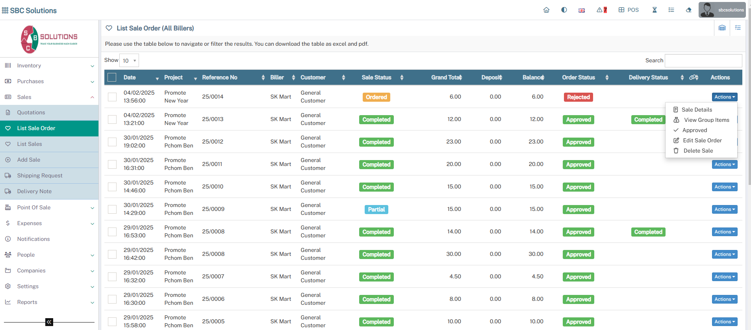Tick the select-all checkbox in table header

pyautogui.click(x=112, y=77)
